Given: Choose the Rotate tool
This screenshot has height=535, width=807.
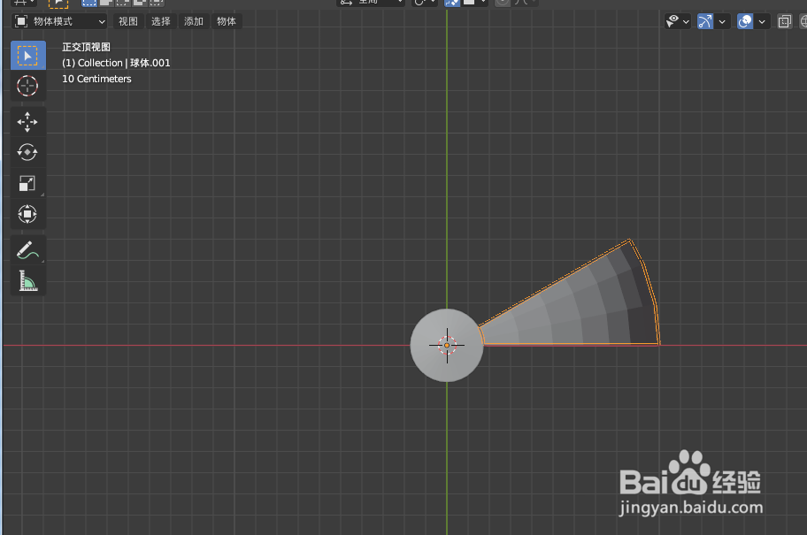Looking at the screenshot, I should (x=27, y=152).
